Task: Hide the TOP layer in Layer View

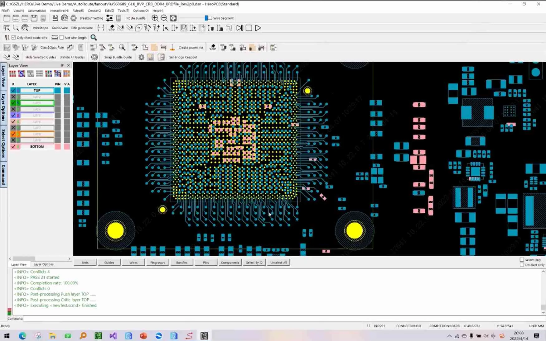Action: 13,90
